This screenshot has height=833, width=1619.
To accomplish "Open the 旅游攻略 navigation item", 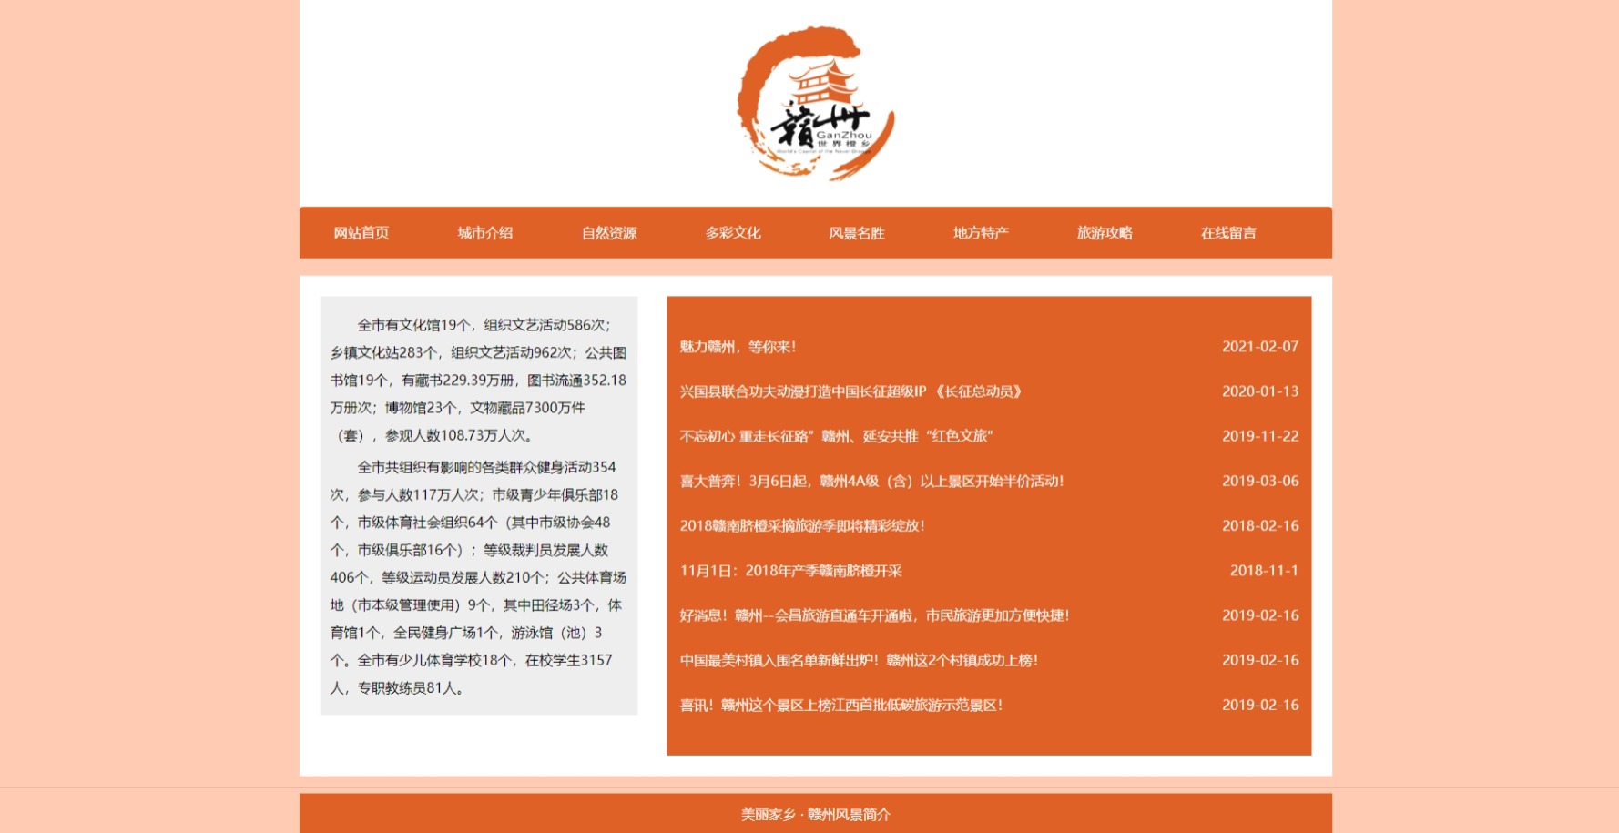I will [x=1105, y=233].
